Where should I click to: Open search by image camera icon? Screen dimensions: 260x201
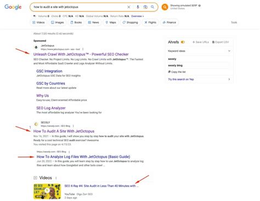pos(145,7)
